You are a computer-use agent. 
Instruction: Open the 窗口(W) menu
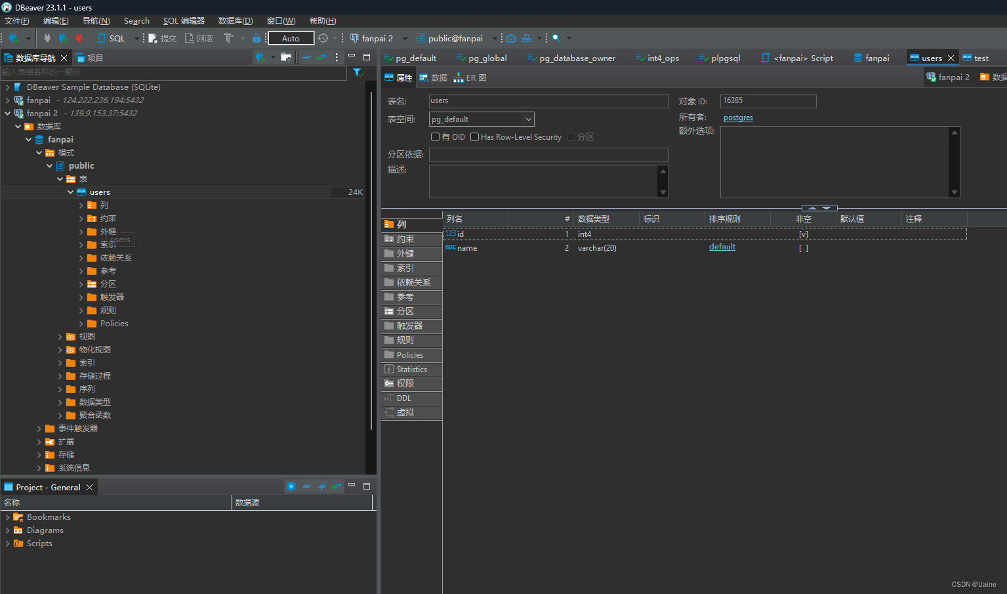(x=281, y=21)
